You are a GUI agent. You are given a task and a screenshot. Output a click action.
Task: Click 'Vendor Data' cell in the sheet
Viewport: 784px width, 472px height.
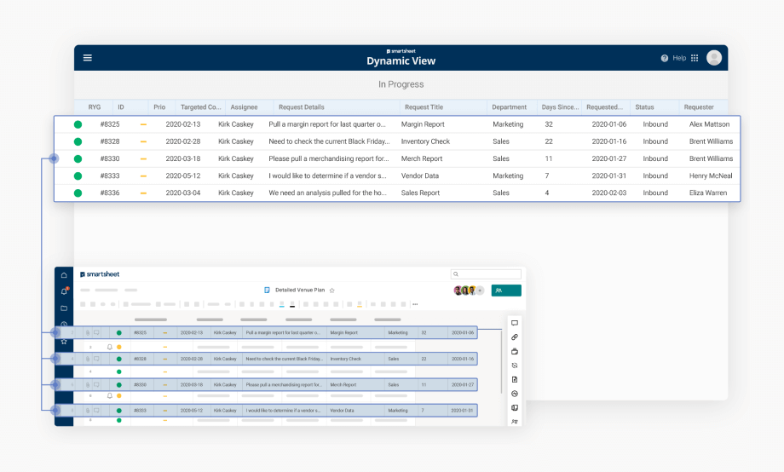click(x=342, y=411)
